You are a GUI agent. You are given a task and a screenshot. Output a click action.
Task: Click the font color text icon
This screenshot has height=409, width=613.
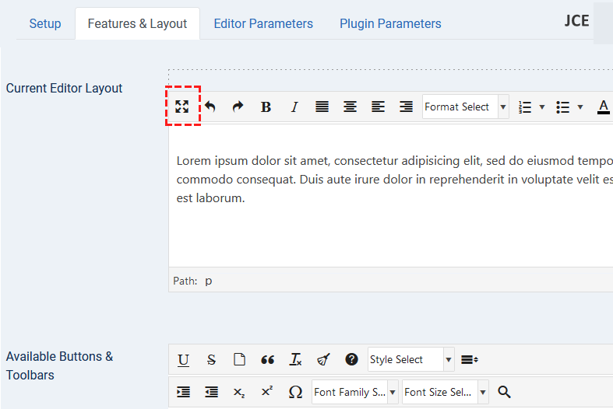(x=603, y=107)
